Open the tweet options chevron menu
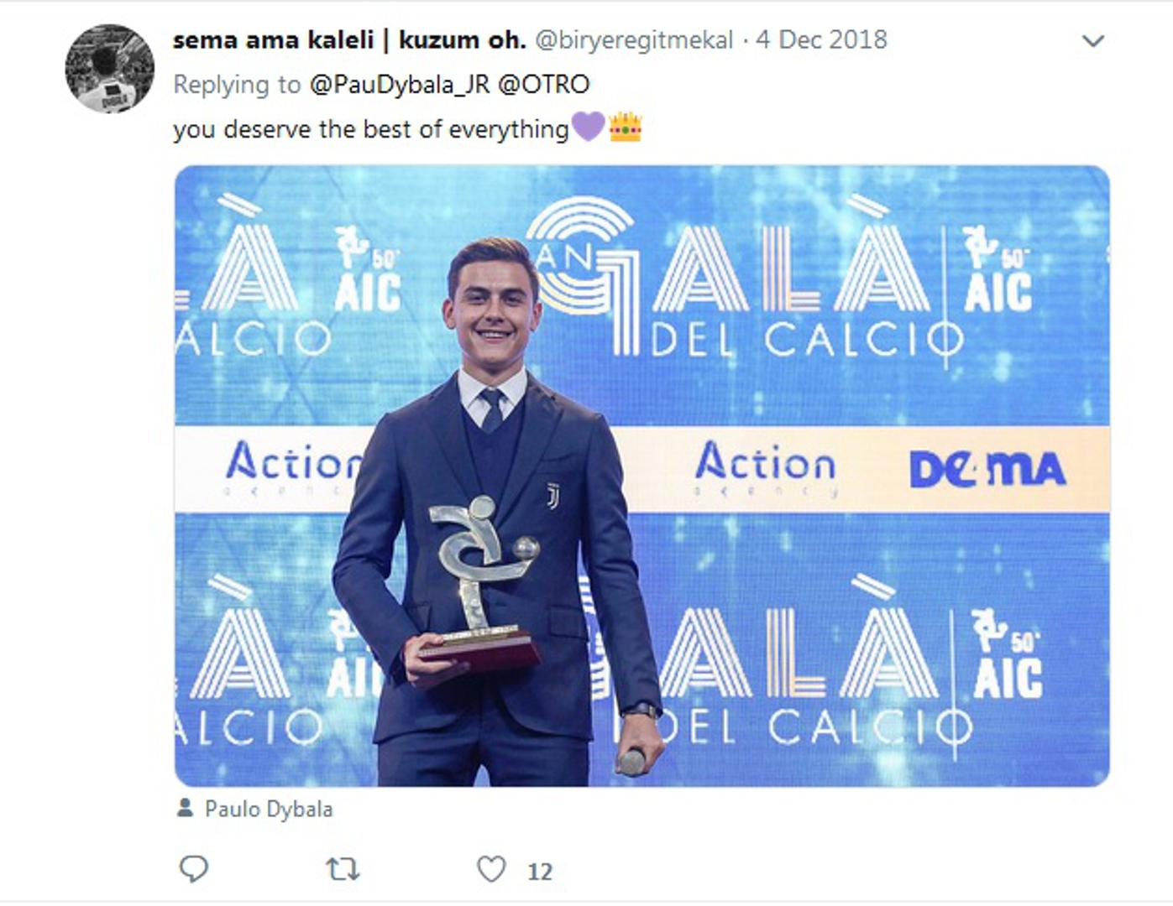Viewport: 1173px width, 906px height. (1092, 40)
